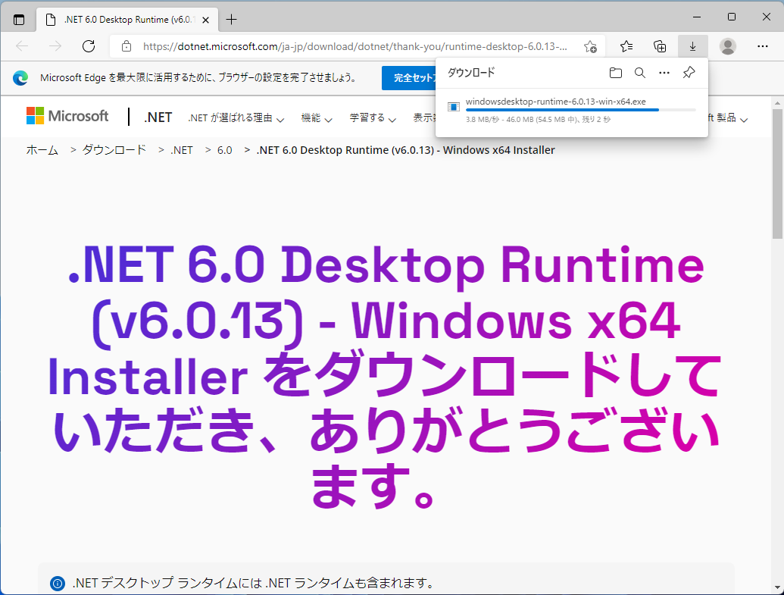The width and height of the screenshot is (784, 595).
Task: Open the Favorites list
Action: (626, 46)
